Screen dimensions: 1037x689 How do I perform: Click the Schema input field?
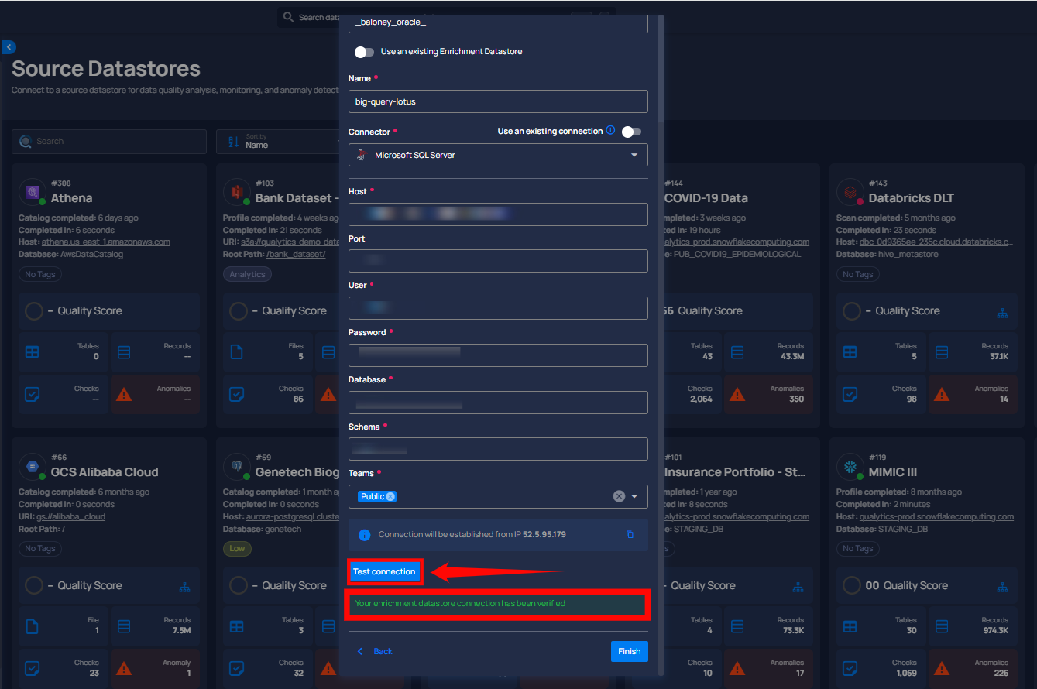tap(498, 449)
